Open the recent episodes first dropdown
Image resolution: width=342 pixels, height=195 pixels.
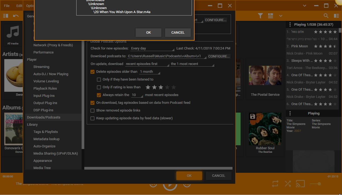(x=147, y=64)
